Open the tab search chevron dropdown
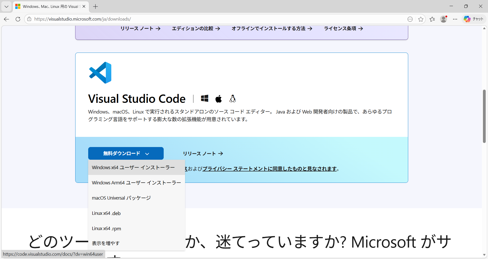488x259 pixels. [x=6, y=7]
